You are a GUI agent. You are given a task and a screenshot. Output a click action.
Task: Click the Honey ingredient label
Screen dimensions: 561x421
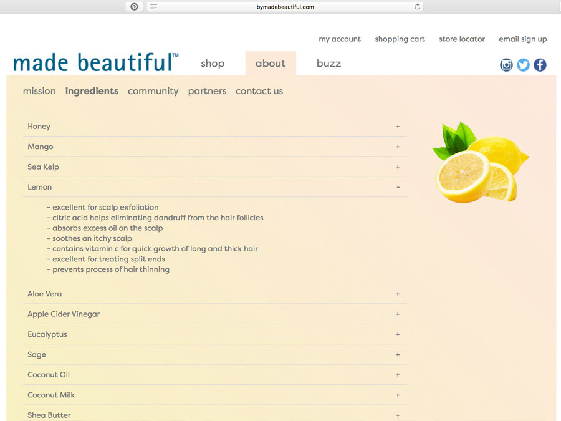pos(39,127)
